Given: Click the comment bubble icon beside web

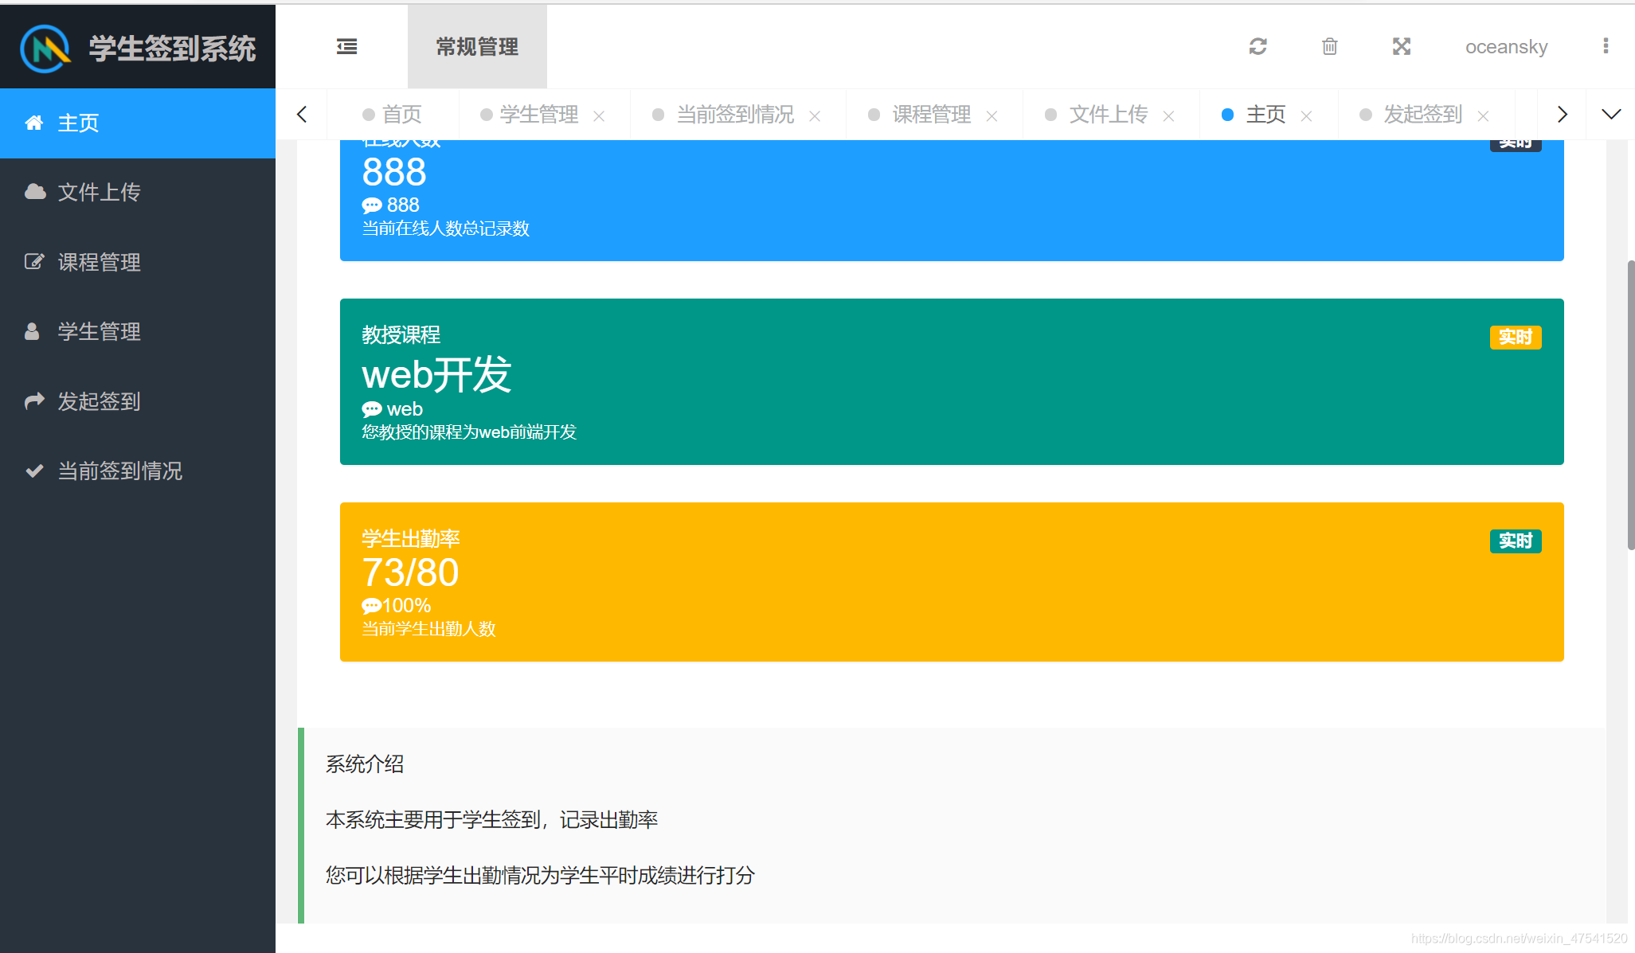Looking at the screenshot, I should click(371, 409).
